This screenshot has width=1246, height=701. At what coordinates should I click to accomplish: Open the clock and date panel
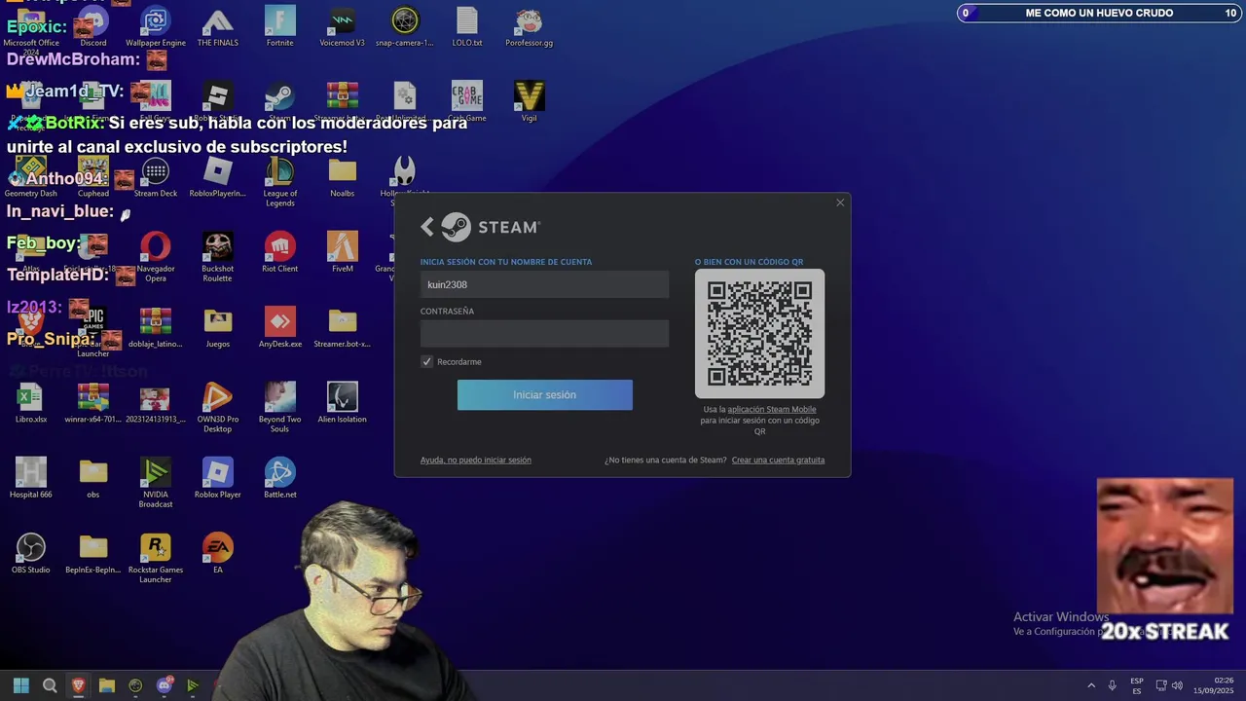1213,685
